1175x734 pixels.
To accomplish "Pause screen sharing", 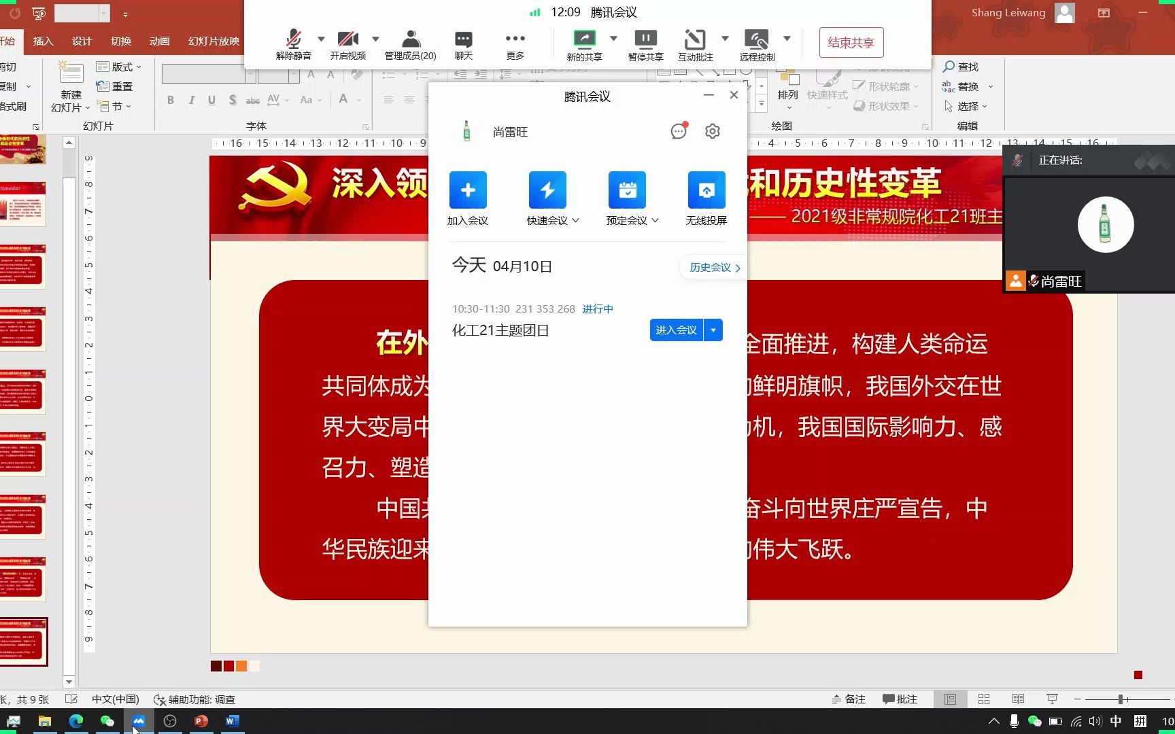I will (x=645, y=45).
